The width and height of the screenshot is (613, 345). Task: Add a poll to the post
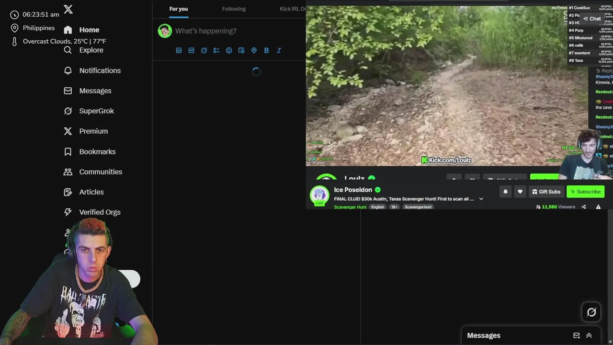click(216, 50)
